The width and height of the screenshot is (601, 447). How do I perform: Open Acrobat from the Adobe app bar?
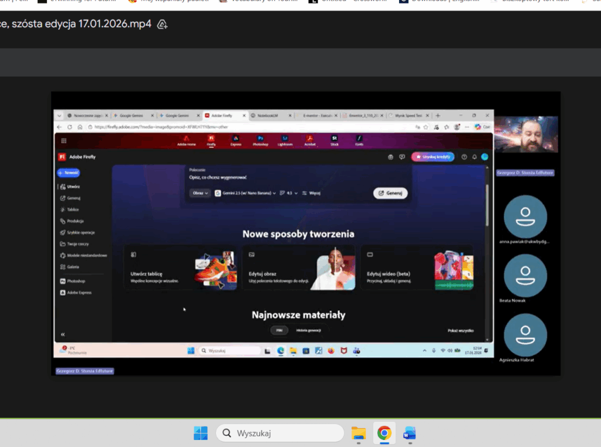309,140
